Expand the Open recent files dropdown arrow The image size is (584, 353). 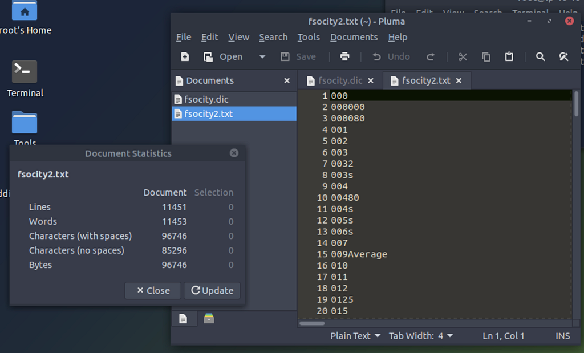(262, 56)
